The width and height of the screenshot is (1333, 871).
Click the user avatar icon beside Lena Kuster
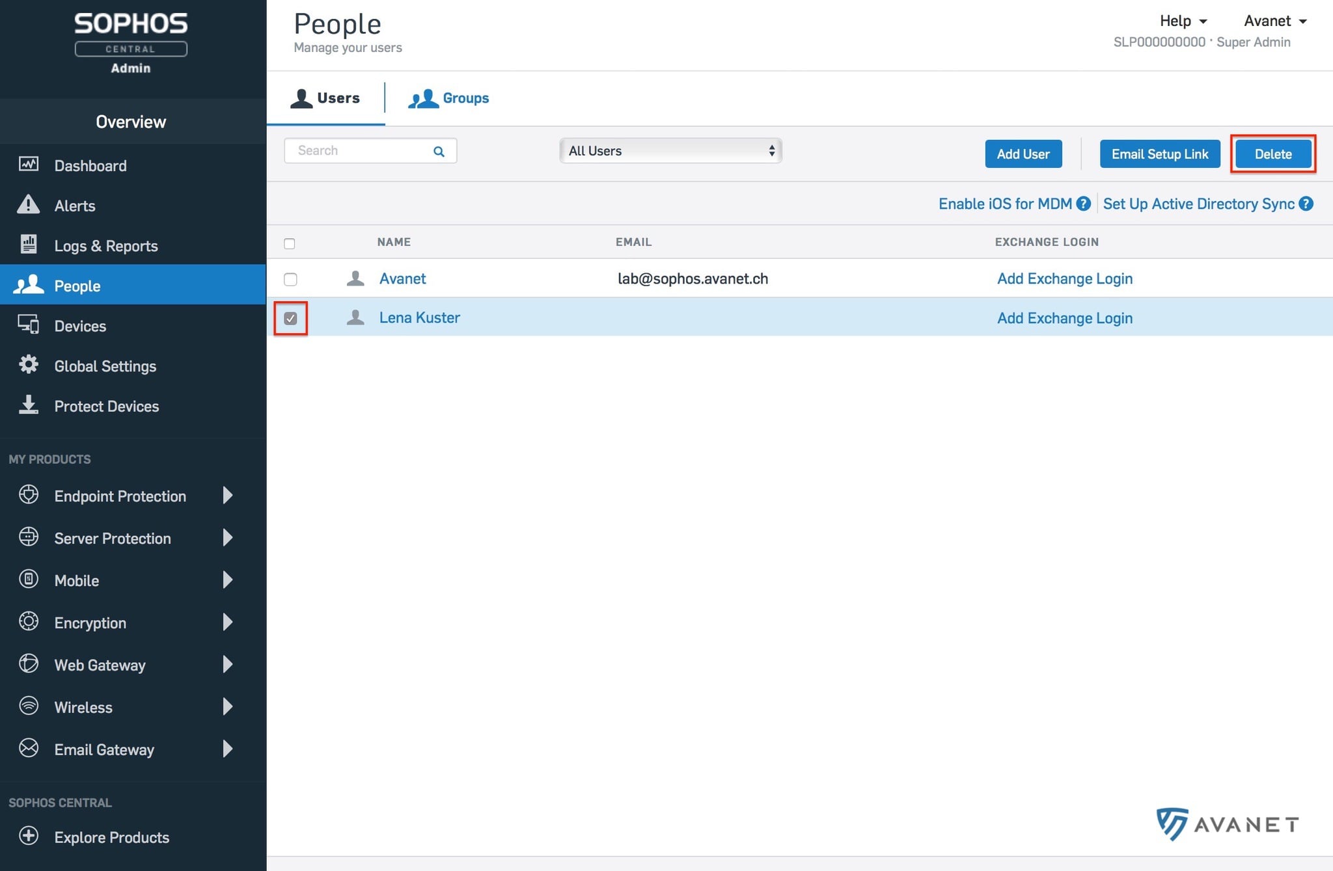coord(355,317)
